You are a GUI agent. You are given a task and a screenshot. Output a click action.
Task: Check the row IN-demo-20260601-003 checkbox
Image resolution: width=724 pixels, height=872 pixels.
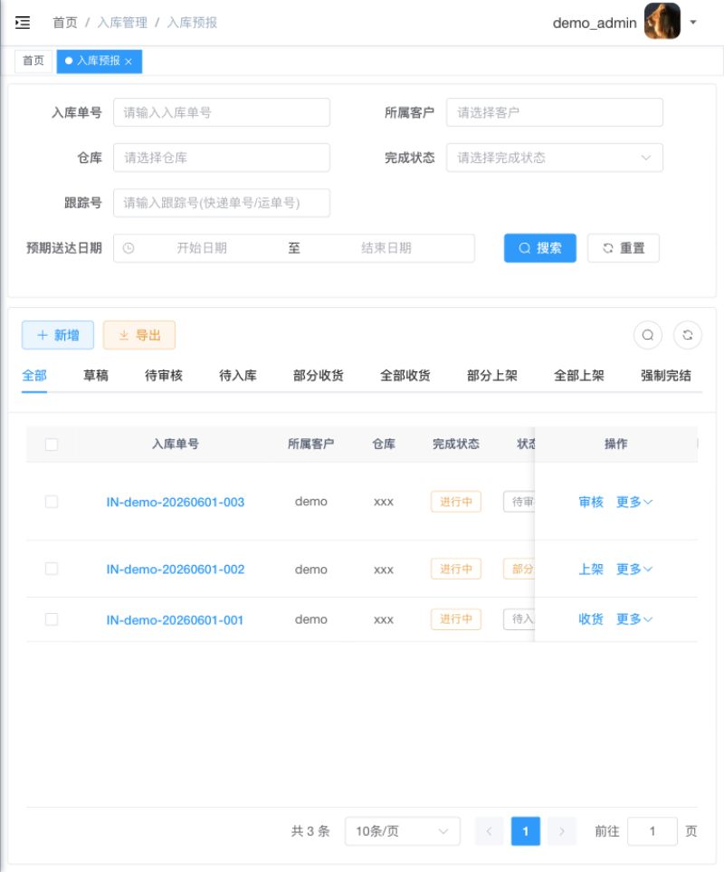pos(52,502)
